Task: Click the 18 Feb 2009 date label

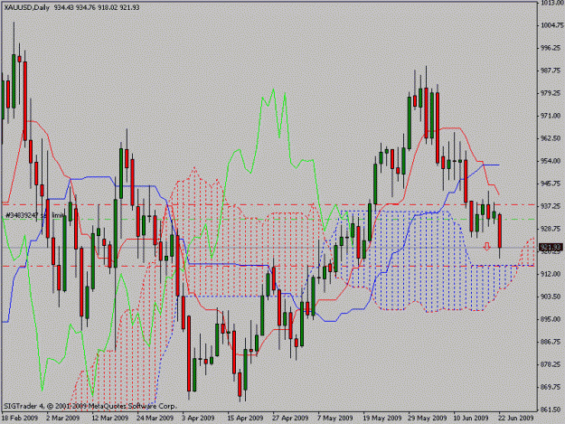Action: (20, 418)
